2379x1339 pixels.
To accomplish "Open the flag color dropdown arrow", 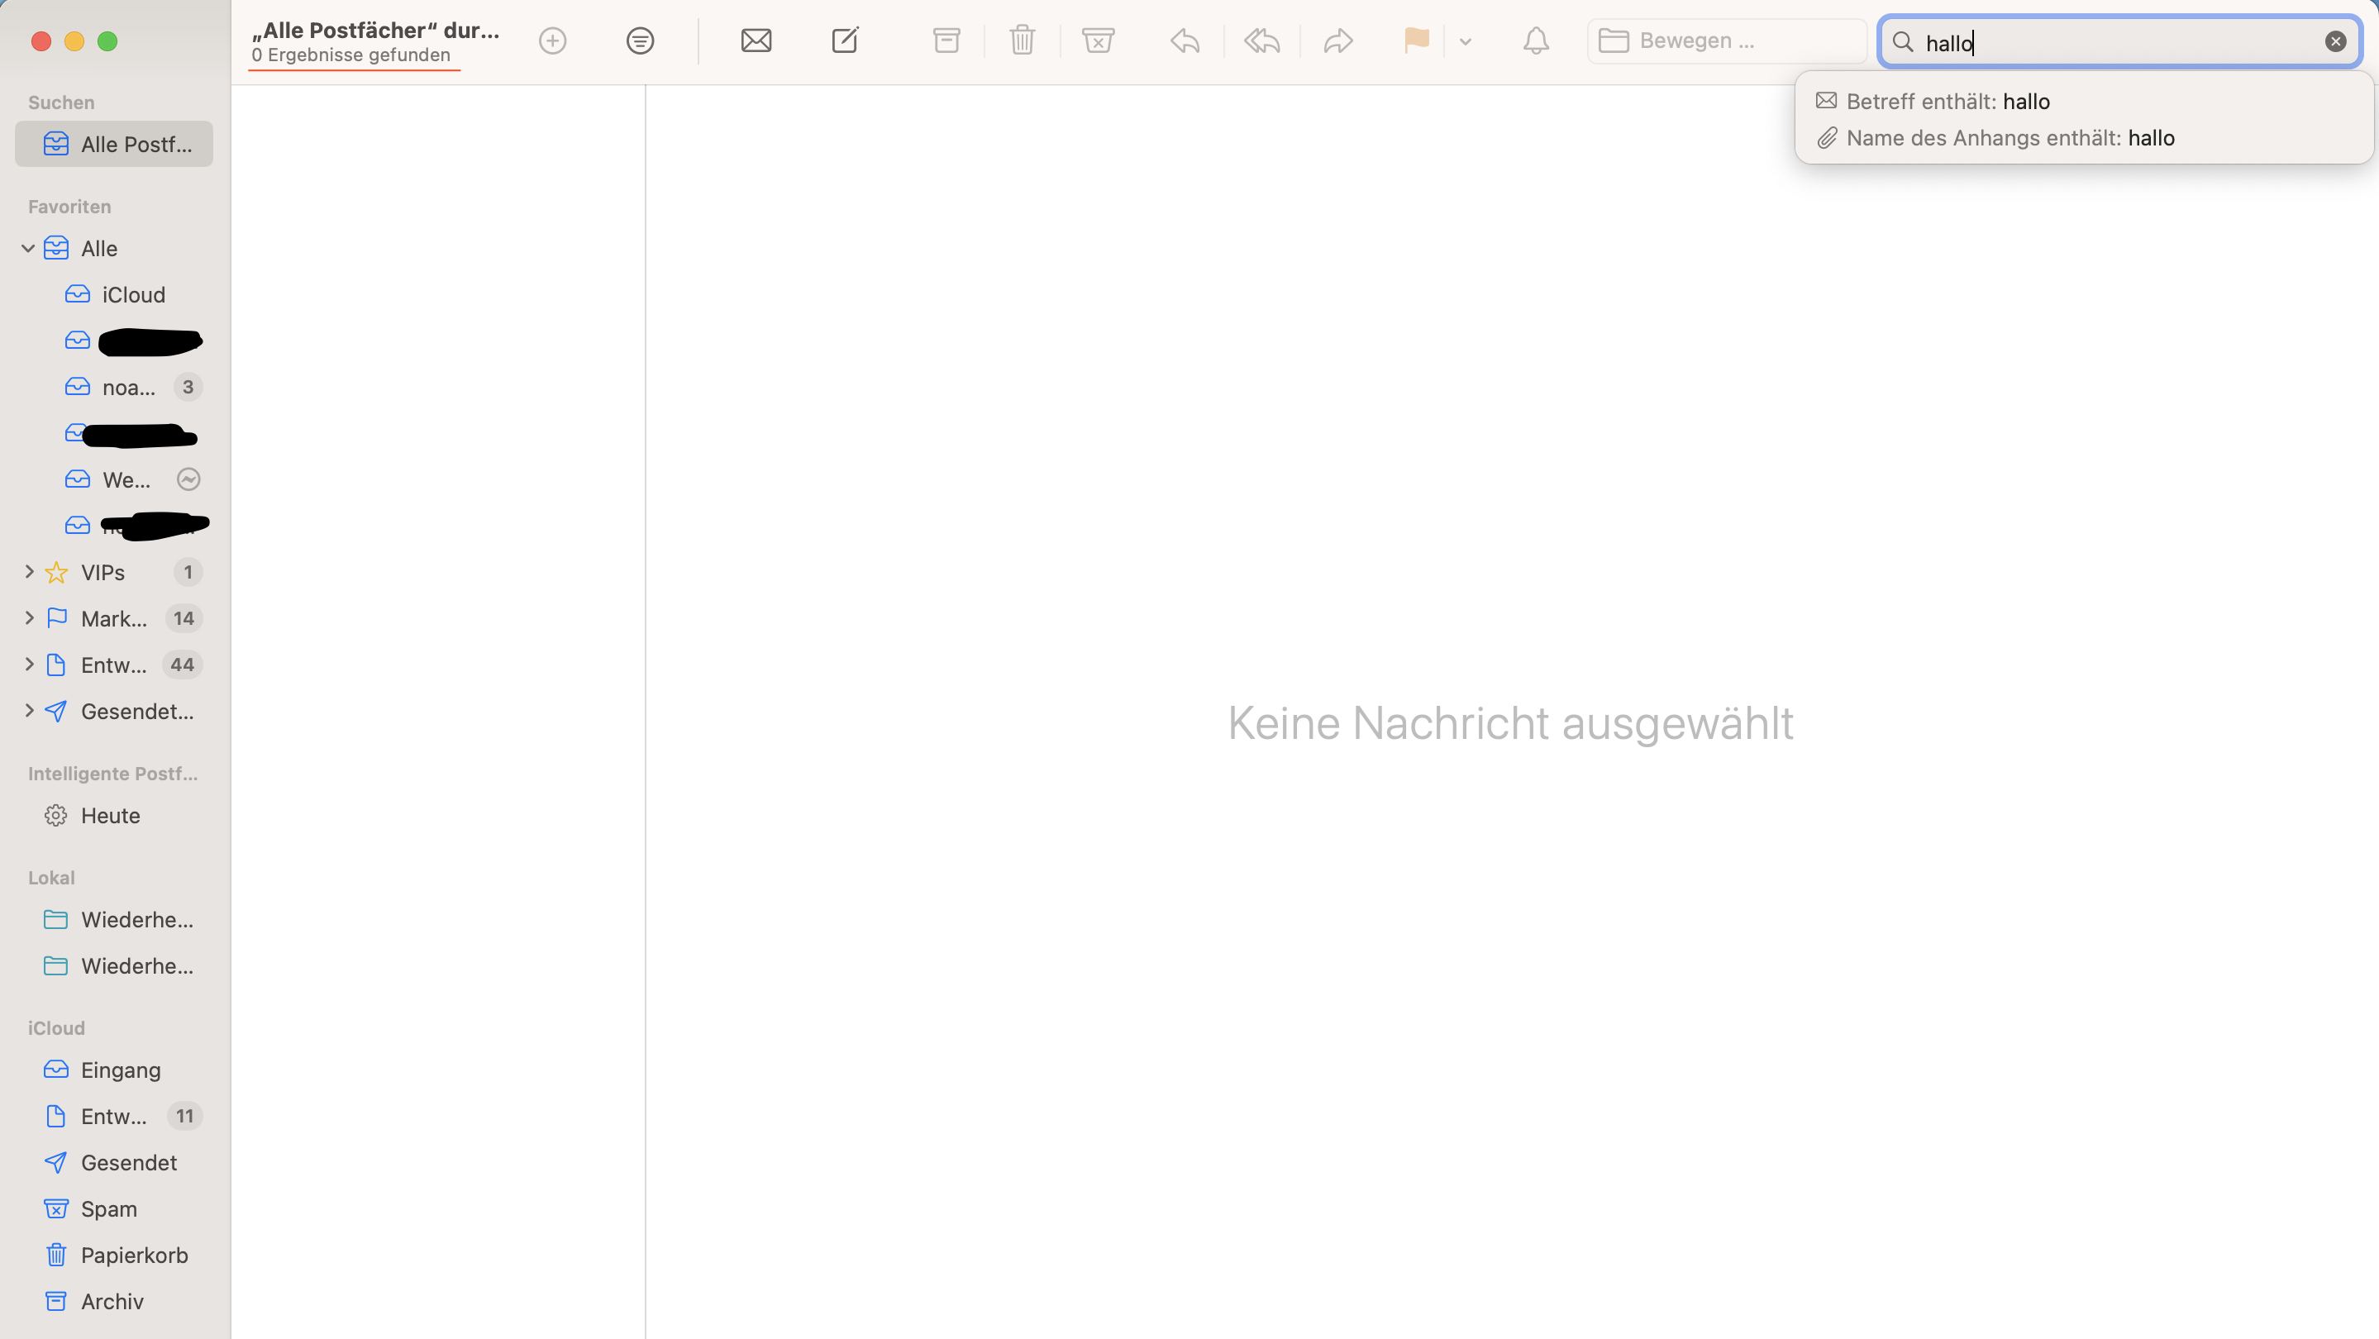I will coord(1465,41).
